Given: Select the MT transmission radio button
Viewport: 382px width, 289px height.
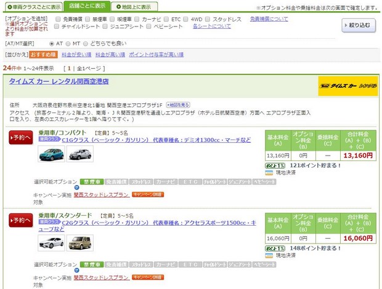Looking at the screenshot, I should 68,44.
